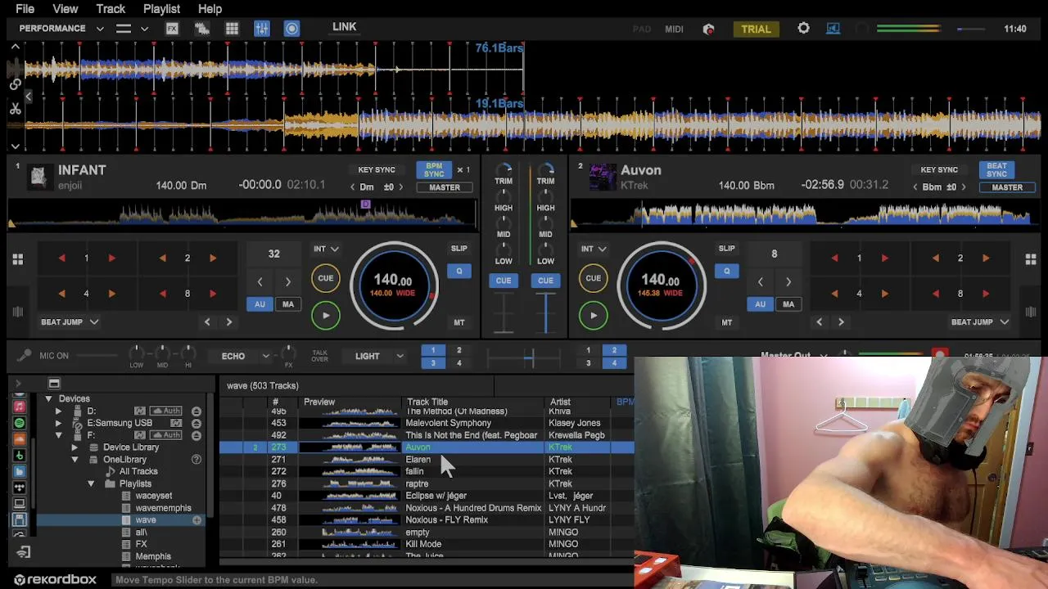
Task: Open the View menu
Action: pyautogui.click(x=65, y=9)
